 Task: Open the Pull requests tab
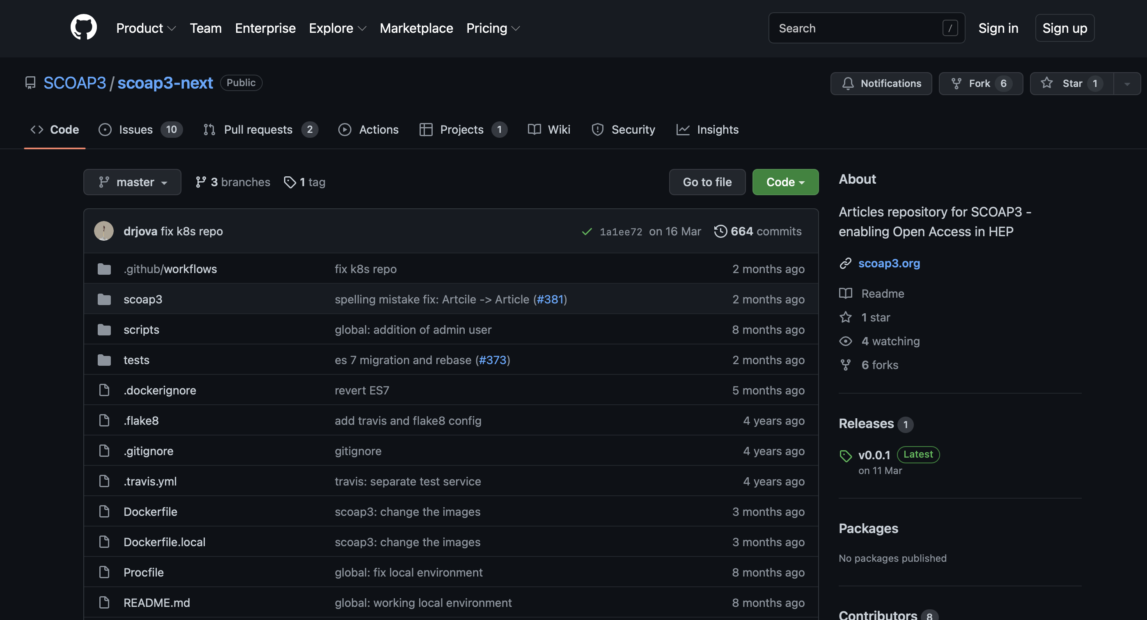[x=261, y=130]
